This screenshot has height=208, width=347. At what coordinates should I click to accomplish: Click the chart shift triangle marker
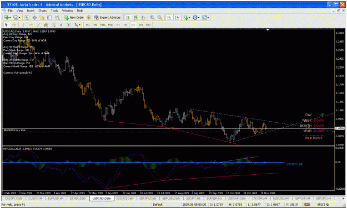(x=268, y=30)
